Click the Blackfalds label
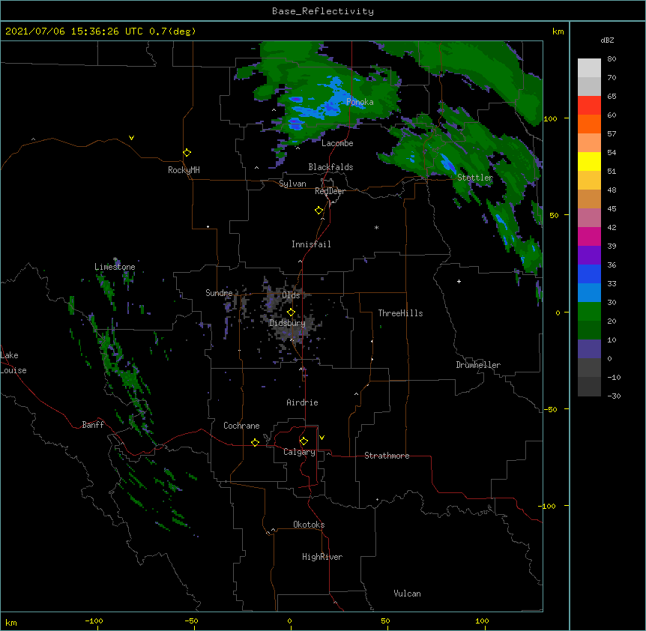646x631 pixels. (330, 167)
